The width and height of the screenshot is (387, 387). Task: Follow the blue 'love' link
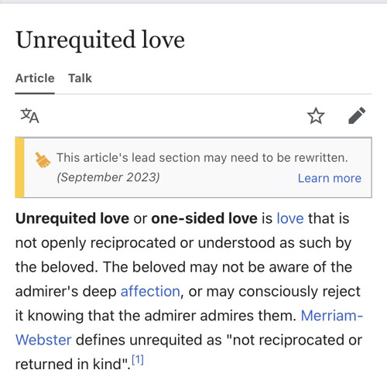pyautogui.click(x=290, y=218)
